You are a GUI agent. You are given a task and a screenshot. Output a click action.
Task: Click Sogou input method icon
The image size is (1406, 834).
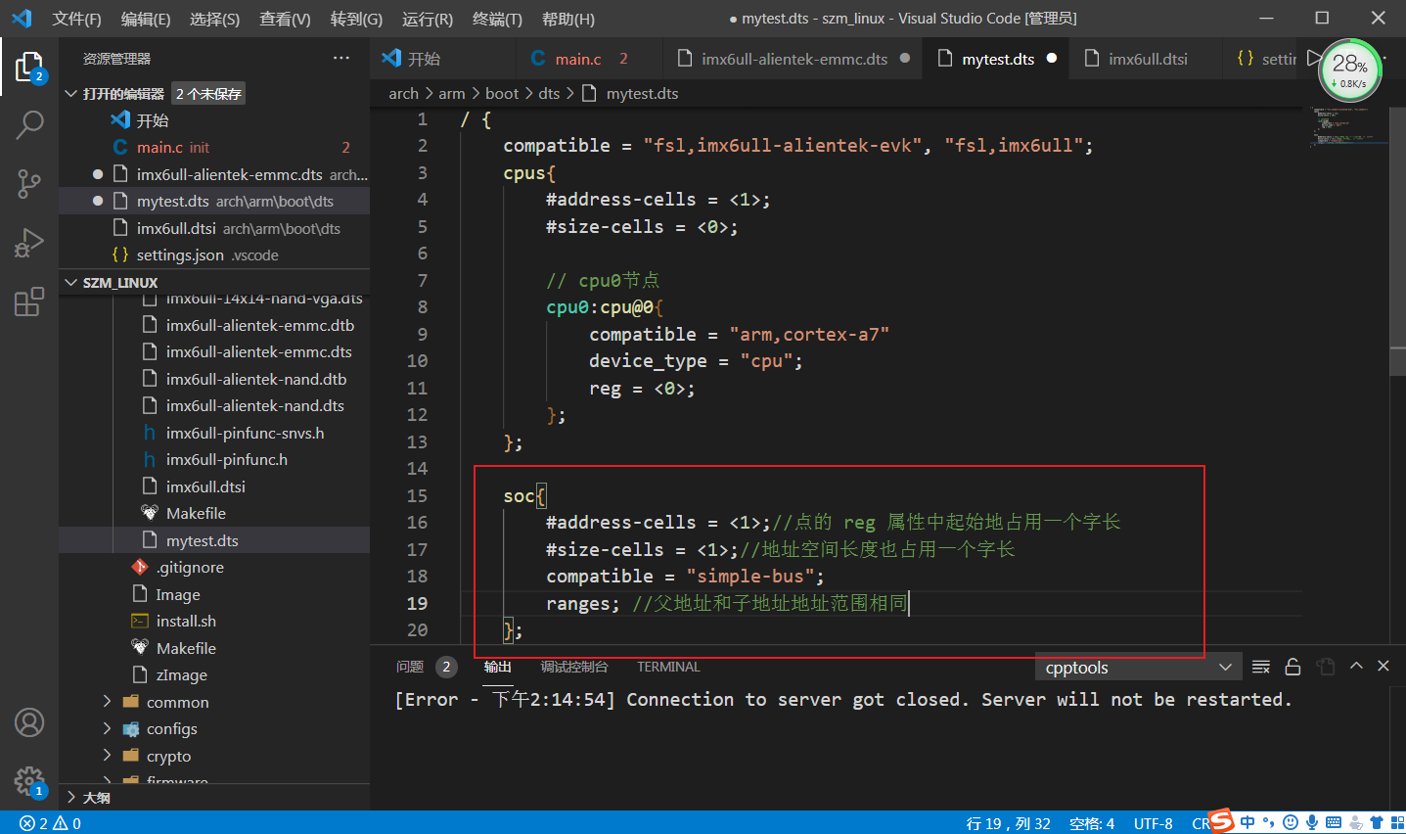1221,820
